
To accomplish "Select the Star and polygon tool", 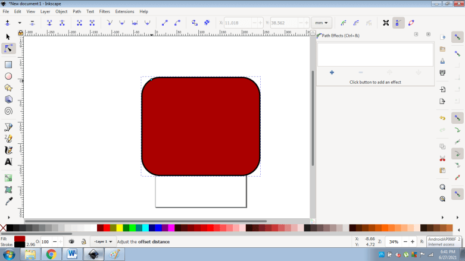I will point(8,87).
